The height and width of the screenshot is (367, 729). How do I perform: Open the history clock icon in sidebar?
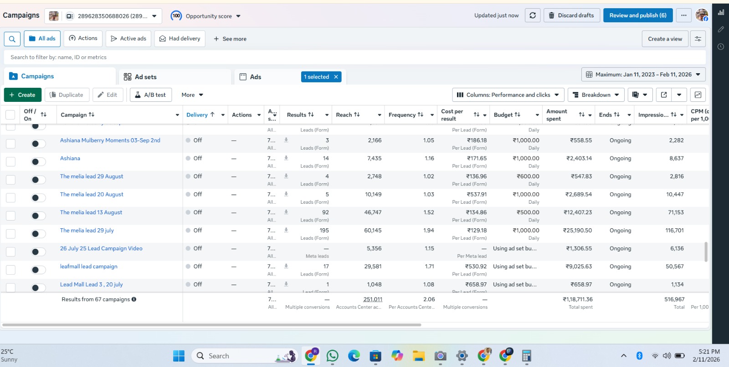721,47
